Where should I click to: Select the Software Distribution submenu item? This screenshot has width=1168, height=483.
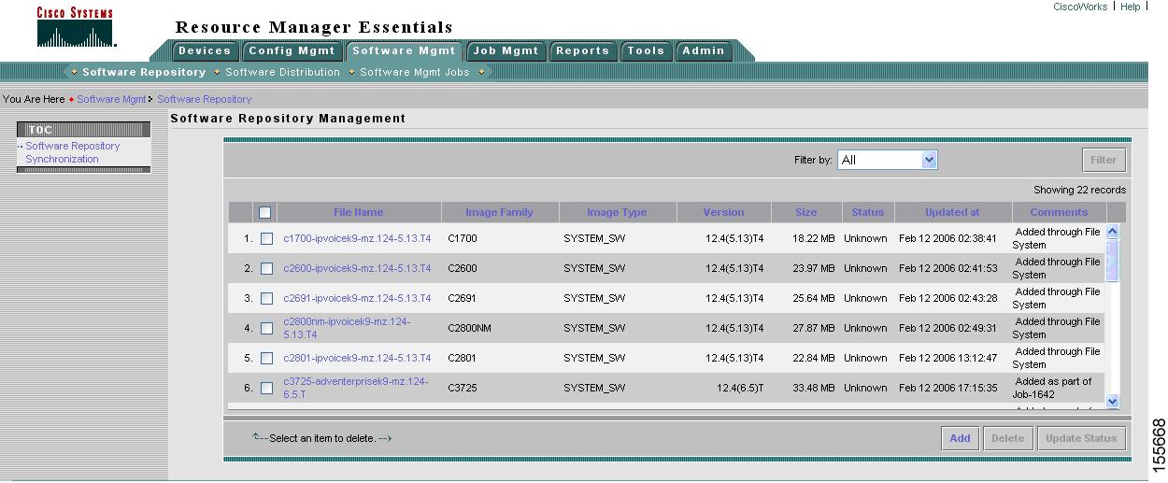(x=282, y=72)
